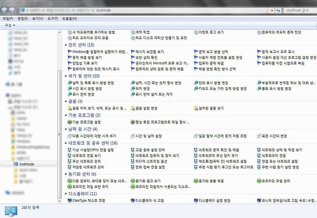Collapse the 날짜 및 시간 (4) group
317x218 pixels.
pyautogui.click(x=66, y=129)
